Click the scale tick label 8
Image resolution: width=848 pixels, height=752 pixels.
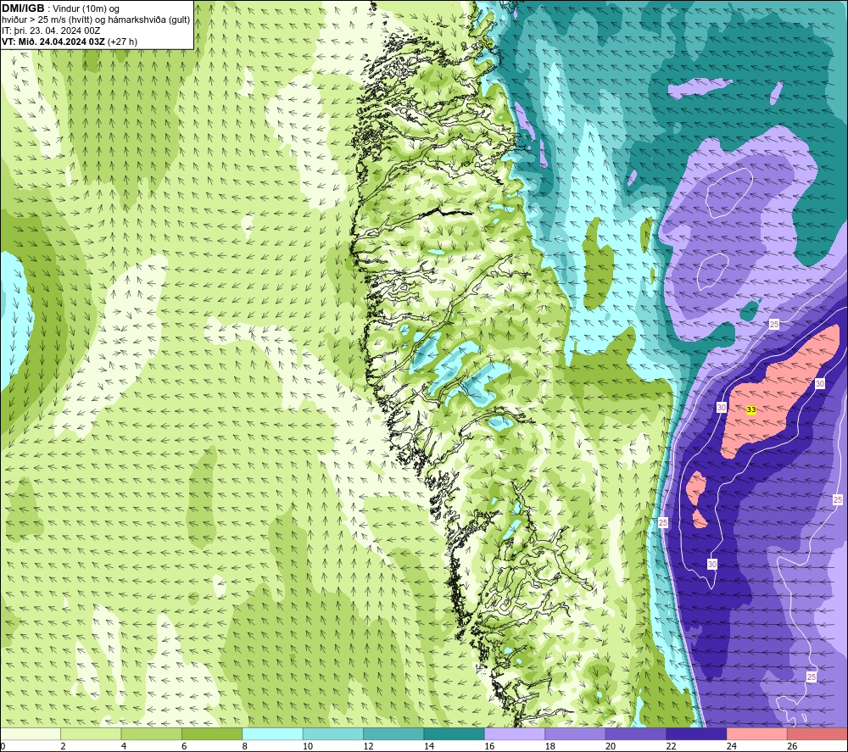tap(245, 746)
